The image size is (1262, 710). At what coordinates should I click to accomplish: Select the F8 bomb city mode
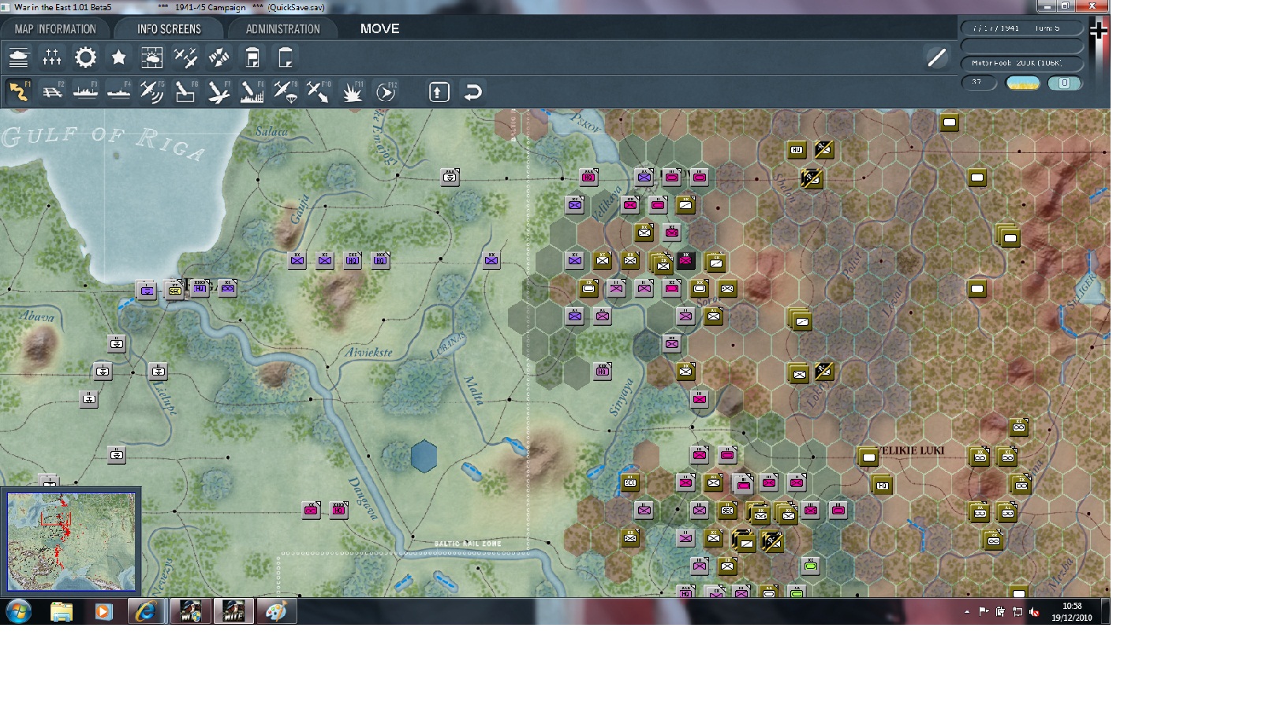click(x=252, y=92)
